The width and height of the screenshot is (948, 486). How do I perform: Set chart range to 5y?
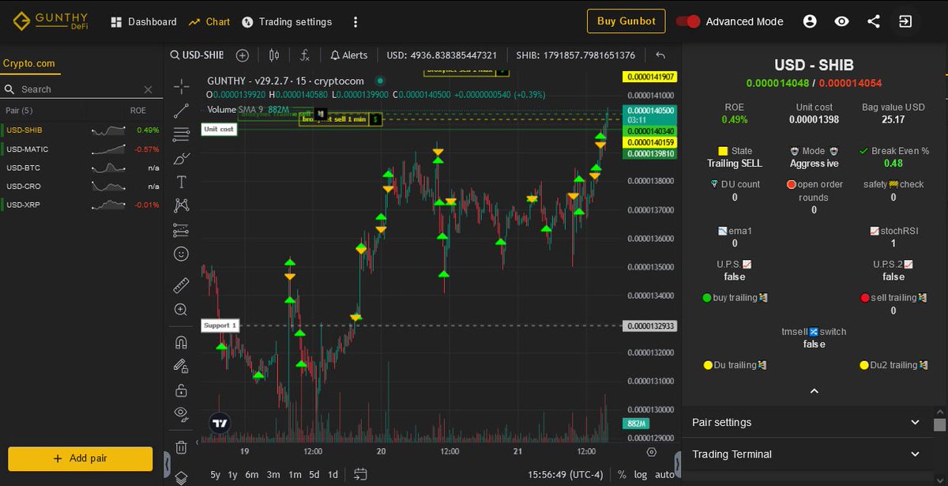pyautogui.click(x=216, y=475)
